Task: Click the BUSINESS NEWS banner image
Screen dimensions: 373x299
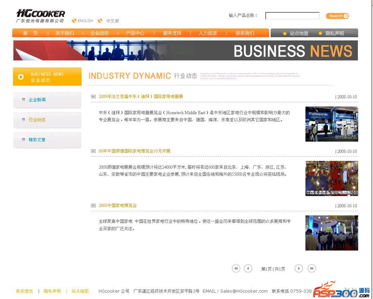Action: [x=185, y=50]
